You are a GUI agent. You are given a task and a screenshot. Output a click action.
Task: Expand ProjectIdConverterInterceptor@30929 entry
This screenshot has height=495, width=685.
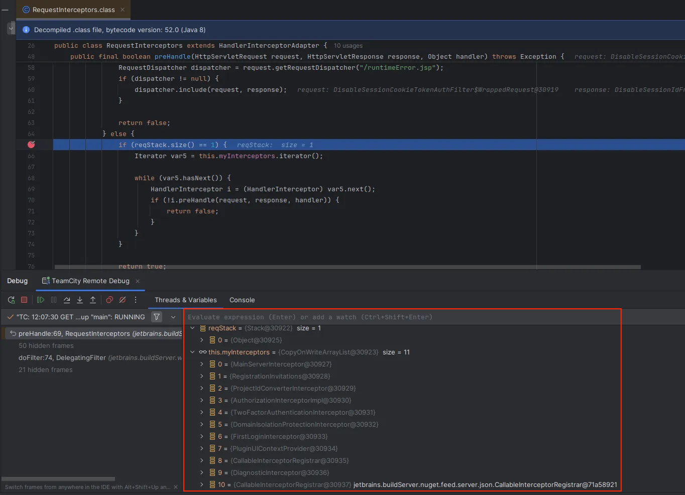(202, 388)
